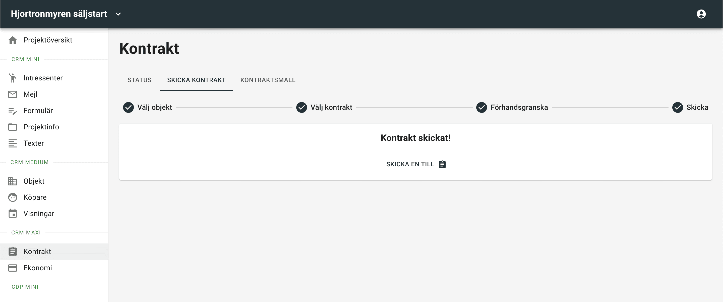Expand the Hjortronmyren säljstart project dropdown

[118, 14]
